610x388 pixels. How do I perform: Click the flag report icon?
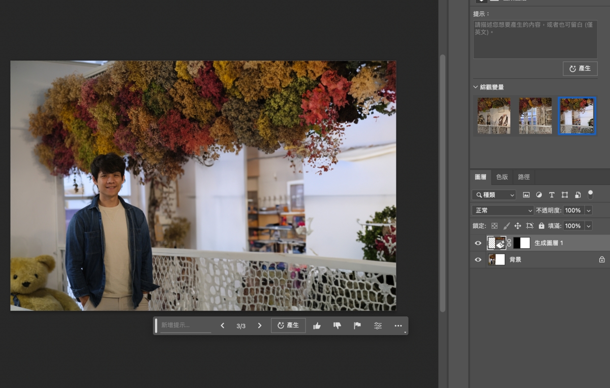pyautogui.click(x=357, y=325)
